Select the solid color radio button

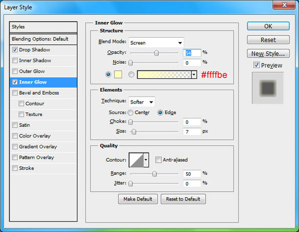coord(108,74)
